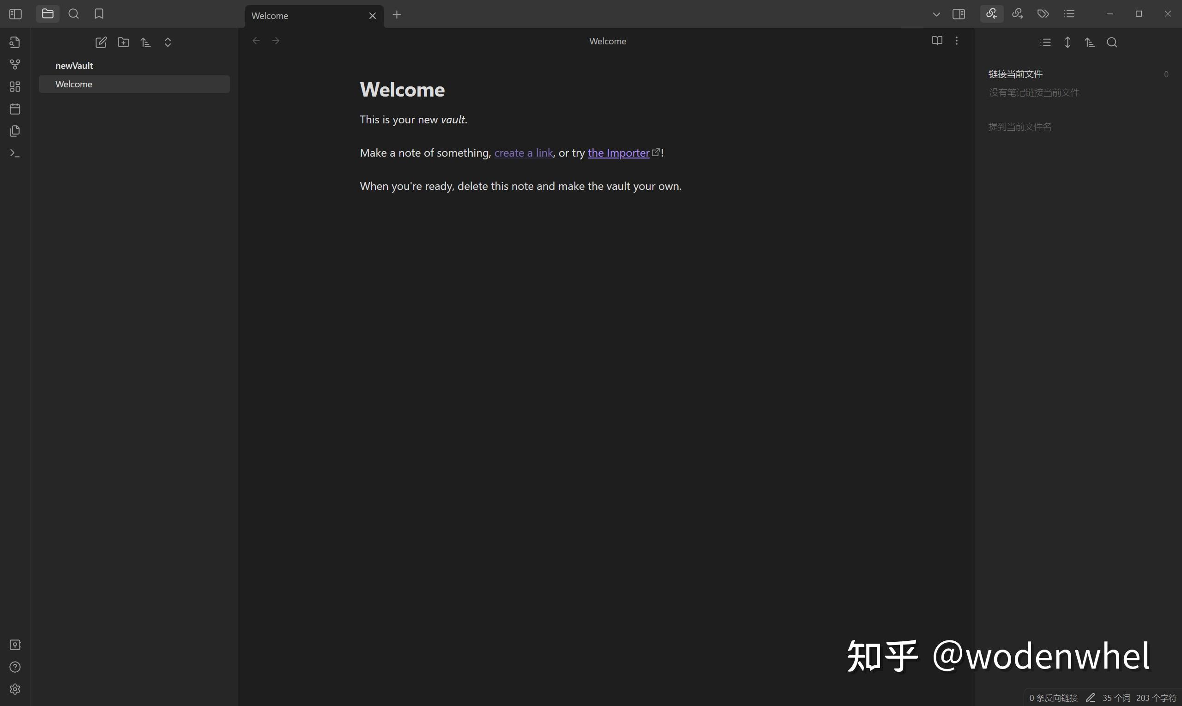Show the outgoing links tab
Screen dimensions: 1182x706
(1018, 14)
